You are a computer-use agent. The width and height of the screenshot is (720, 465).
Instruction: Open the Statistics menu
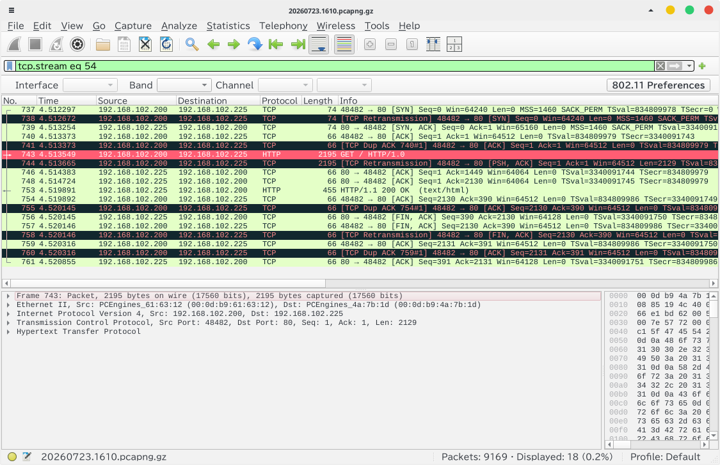228,26
